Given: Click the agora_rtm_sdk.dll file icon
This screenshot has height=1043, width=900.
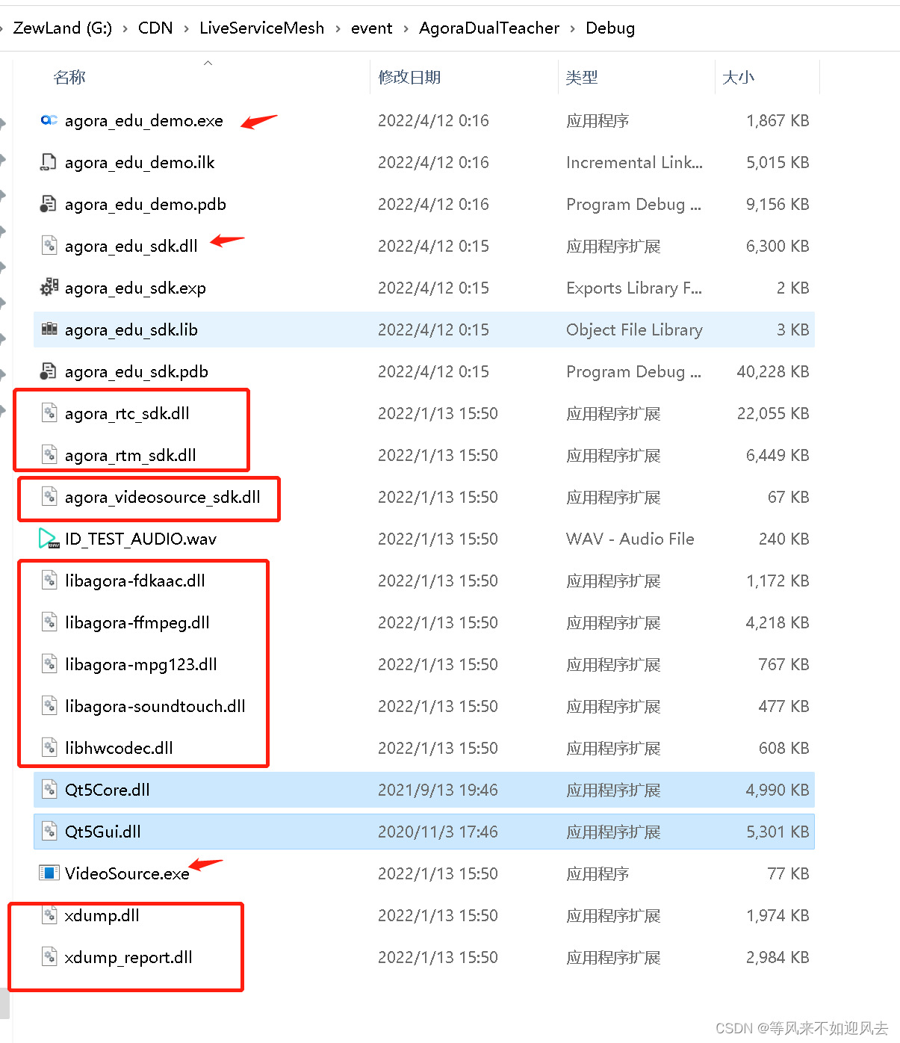Looking at the screenshot, I should [x=49, y=455].
